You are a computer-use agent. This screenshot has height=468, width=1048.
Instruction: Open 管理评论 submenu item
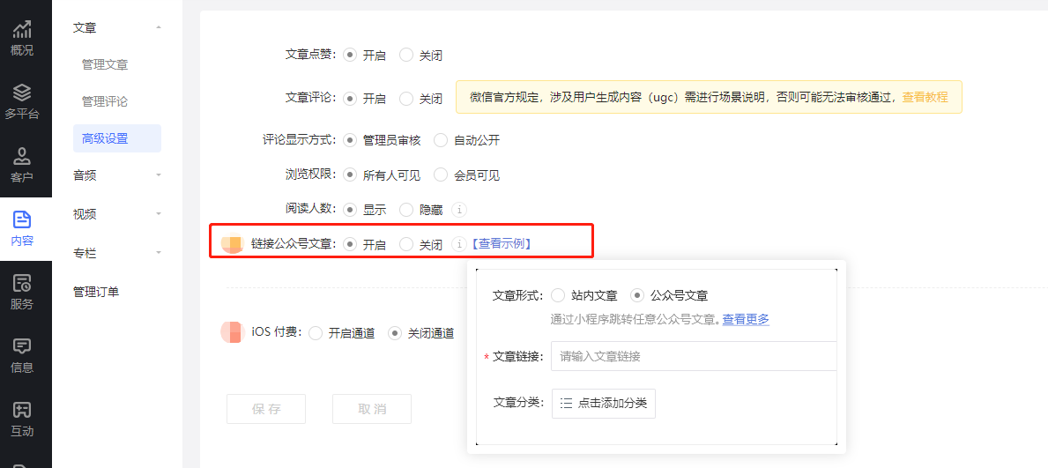105,101
